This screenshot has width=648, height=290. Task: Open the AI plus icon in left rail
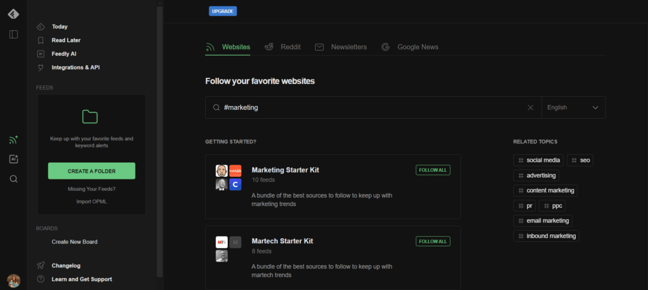[x=14, y=159]
